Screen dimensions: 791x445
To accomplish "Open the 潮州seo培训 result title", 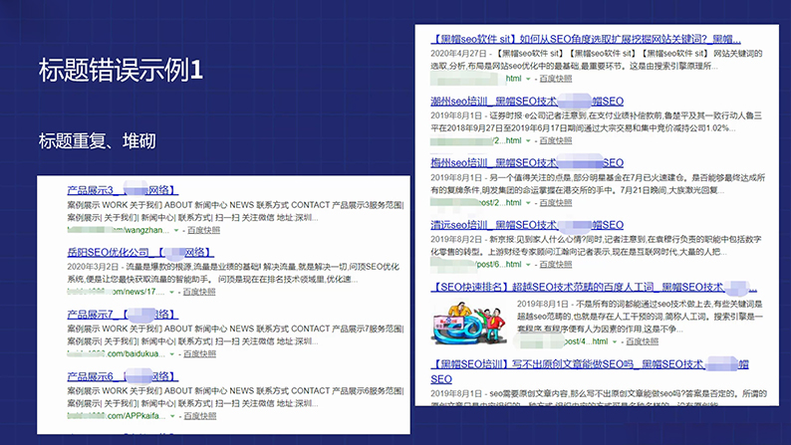I will 527,101.
